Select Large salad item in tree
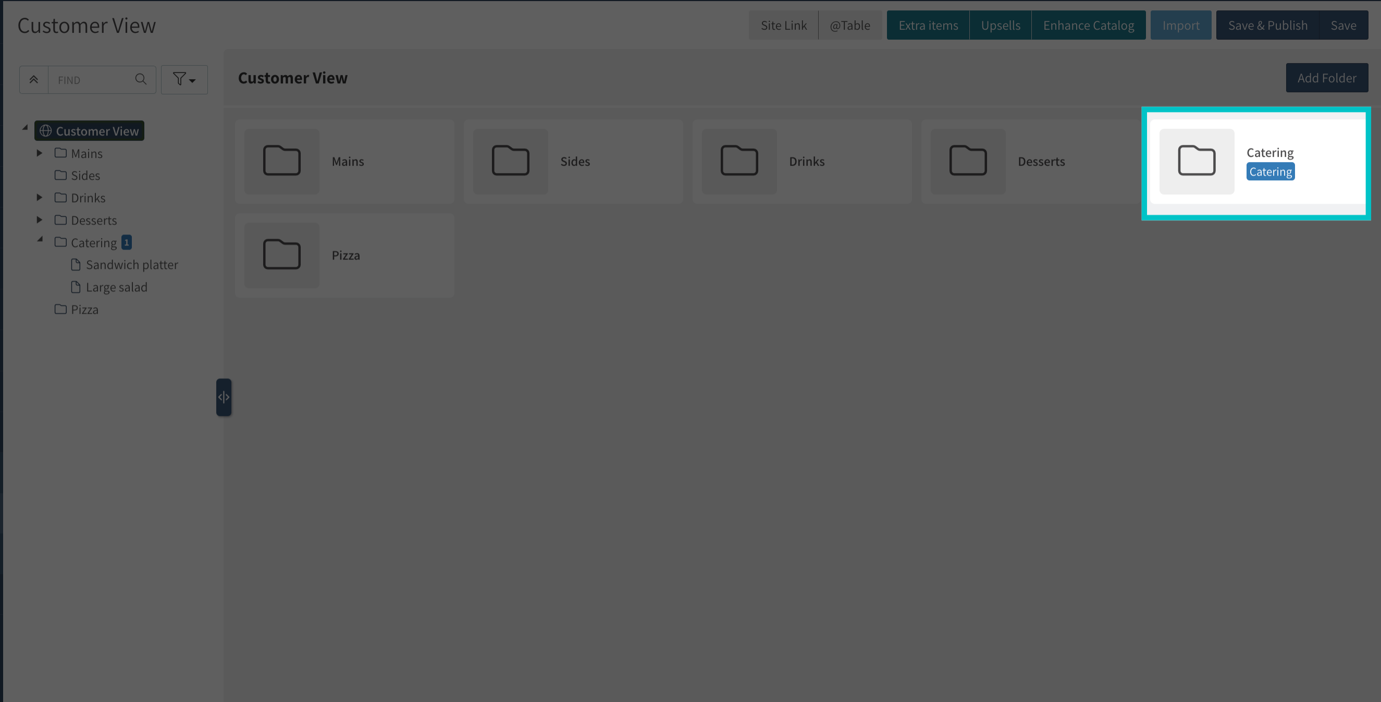1381x702 pixels. click(109, 288)
